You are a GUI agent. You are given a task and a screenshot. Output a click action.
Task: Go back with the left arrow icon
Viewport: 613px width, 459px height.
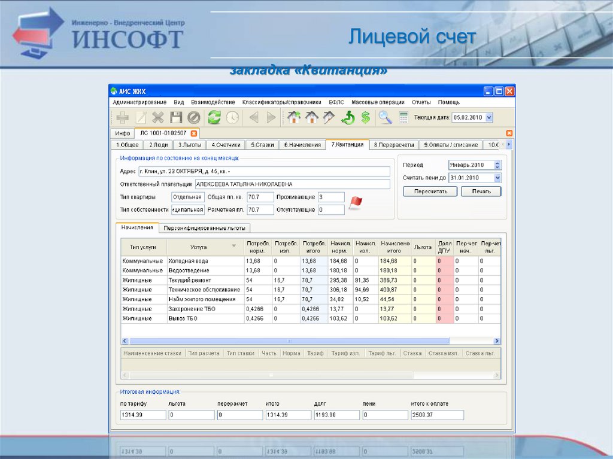[x=254, y=117]
